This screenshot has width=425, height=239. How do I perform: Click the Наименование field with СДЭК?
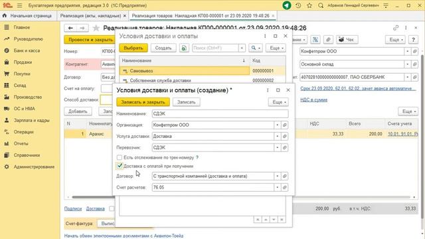click(220, 114)
